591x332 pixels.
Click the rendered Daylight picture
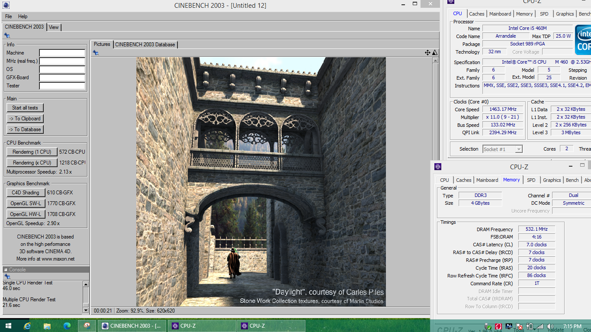click(x=261, y=182)
